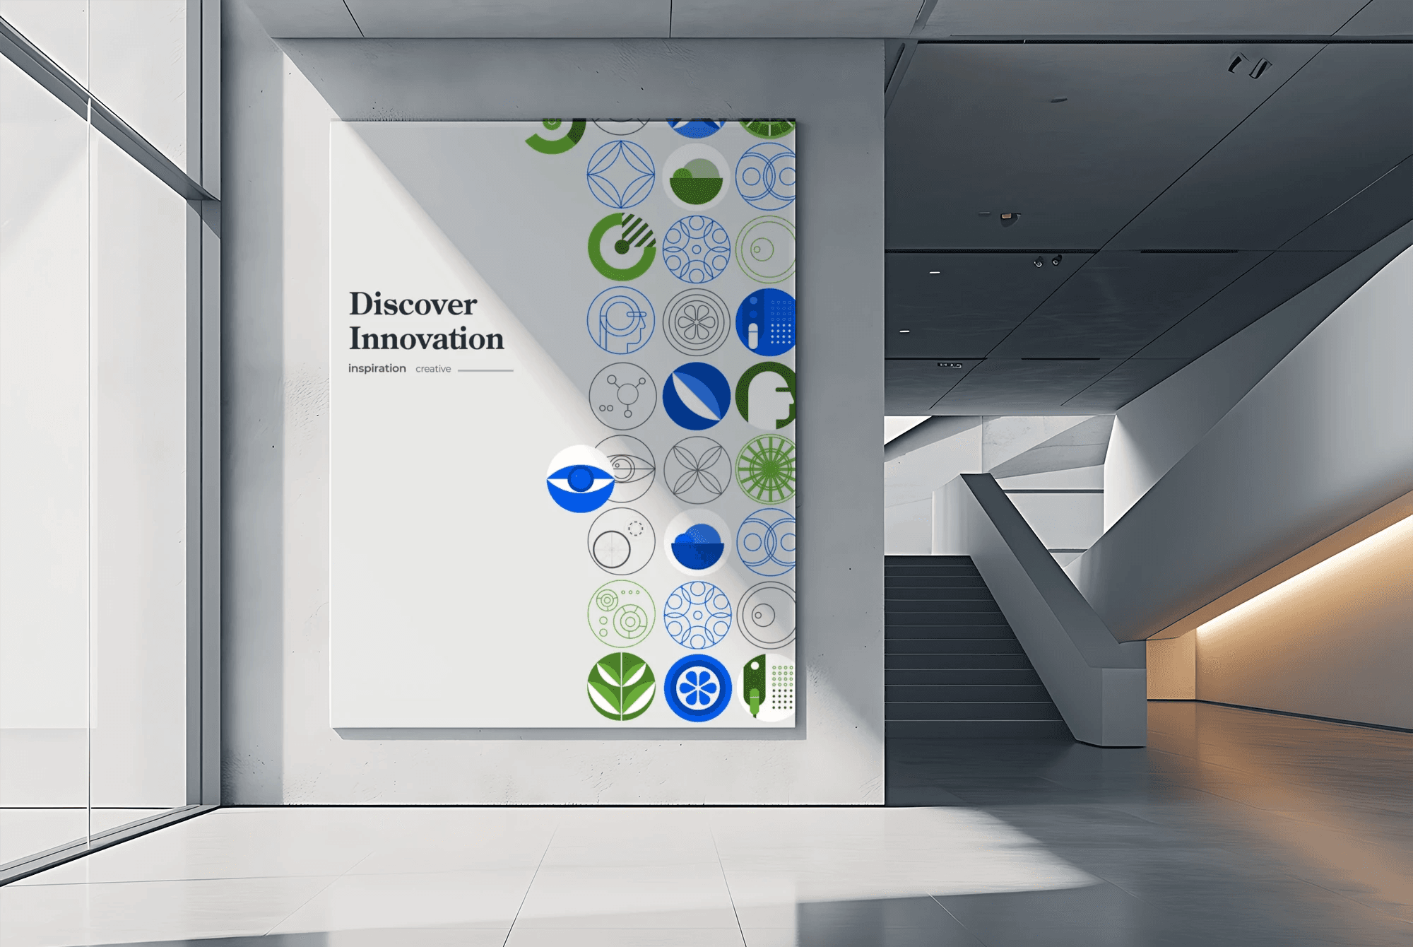Click the gray flower outline icon
The height and width of the screenshot is (947, 1413).
coord(696,322)
